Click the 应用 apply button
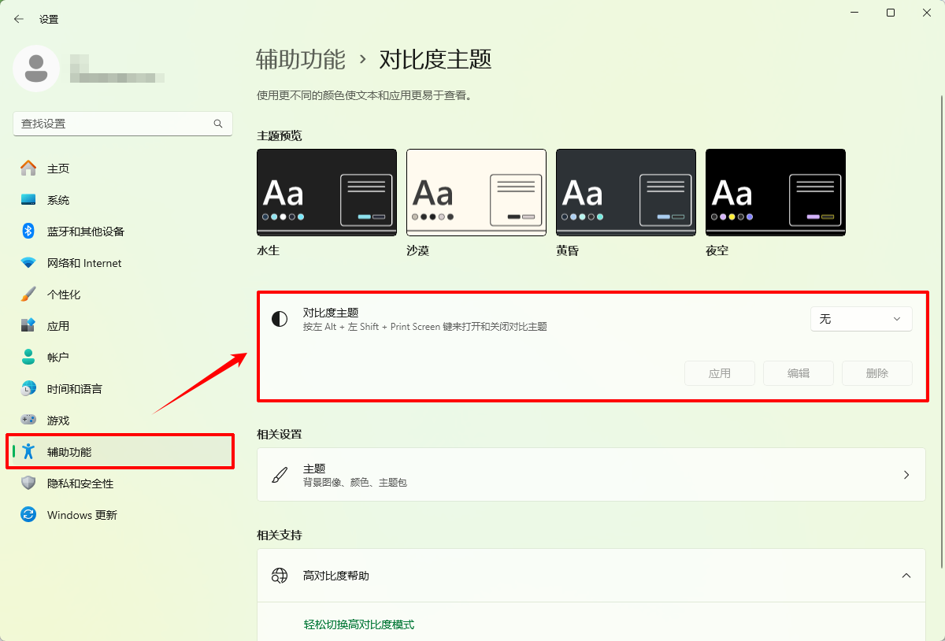 click(720, 373)
